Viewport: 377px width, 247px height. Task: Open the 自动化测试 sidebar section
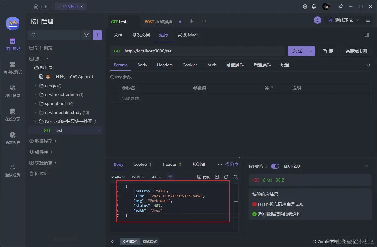click(13, 68)
